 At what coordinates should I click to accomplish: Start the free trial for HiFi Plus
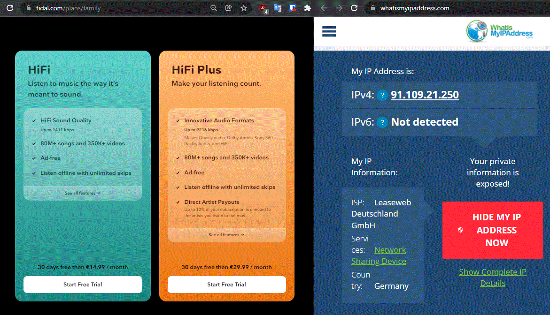[226, 285]
